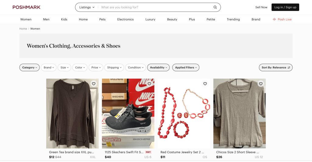312x162 pixels.
Task: Click Sell Now link
Action: (261, 7)
